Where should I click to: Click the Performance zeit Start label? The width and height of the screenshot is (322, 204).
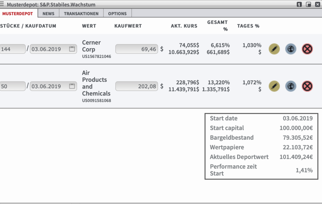point(233,170)
